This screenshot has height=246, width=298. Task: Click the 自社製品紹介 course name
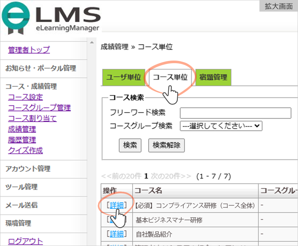coord(154,234)
